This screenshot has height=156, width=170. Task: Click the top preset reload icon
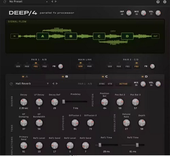(x=5, y=2)
